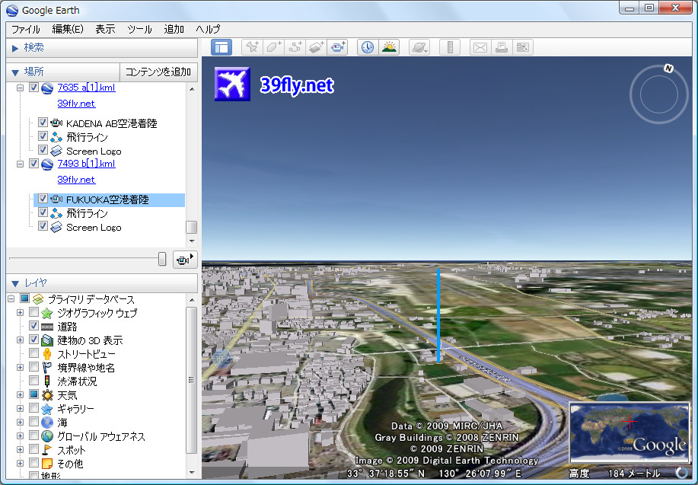Expand the ギャラリー layer group

point(19,408)
